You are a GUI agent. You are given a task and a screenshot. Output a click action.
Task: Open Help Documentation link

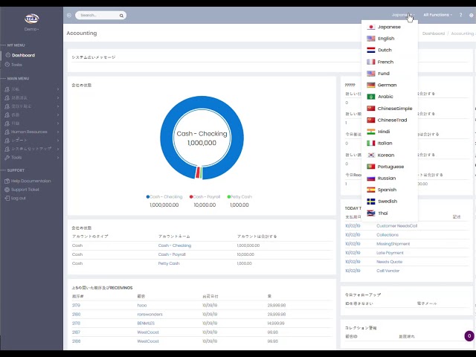tap(30, 181)
